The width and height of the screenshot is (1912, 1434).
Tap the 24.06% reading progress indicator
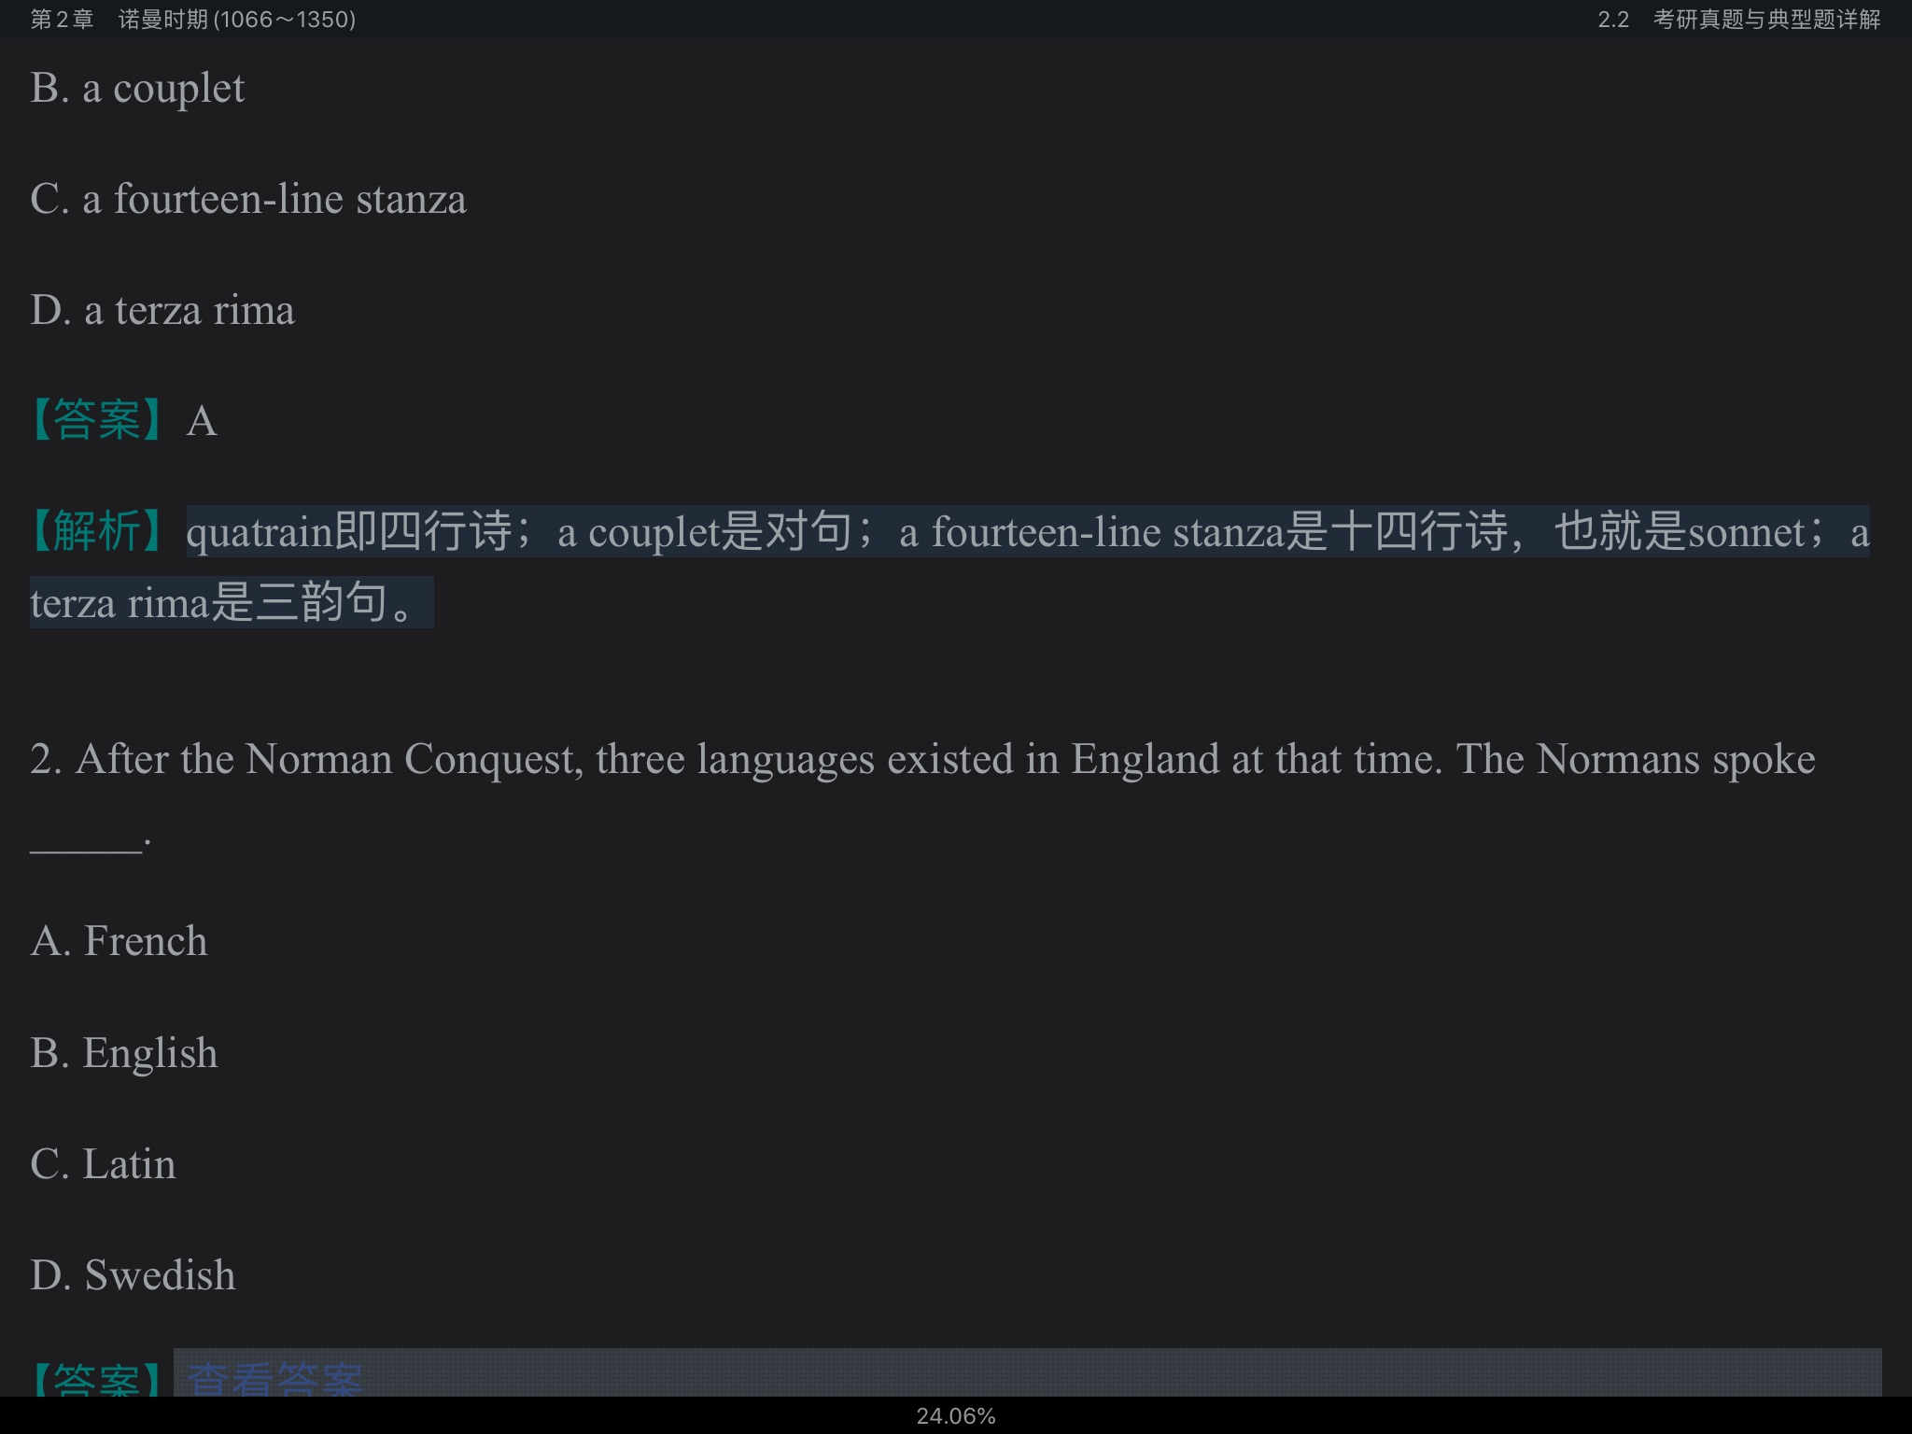point(955,1416)
